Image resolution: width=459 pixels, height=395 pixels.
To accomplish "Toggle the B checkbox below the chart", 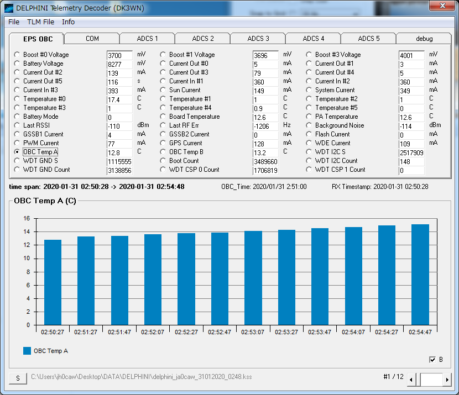I will pyautogui.click(x=432, y=360).
